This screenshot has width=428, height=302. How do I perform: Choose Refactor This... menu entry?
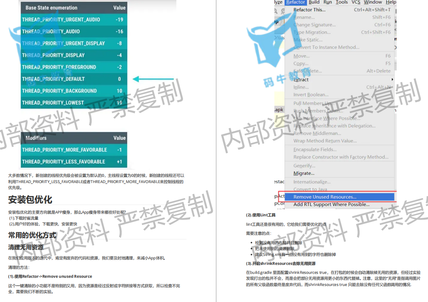(339, 9)
